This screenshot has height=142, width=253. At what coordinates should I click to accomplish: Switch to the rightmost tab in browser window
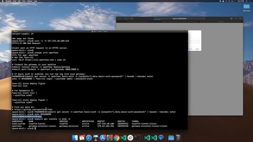[x=221, y=21]
